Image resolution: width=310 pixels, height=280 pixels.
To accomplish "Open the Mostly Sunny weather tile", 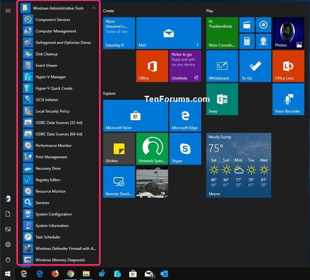I will 238,165.
